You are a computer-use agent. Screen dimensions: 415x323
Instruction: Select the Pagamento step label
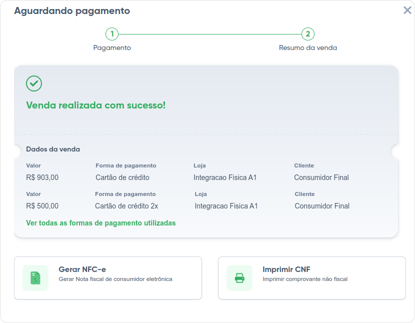coord(112,47)
